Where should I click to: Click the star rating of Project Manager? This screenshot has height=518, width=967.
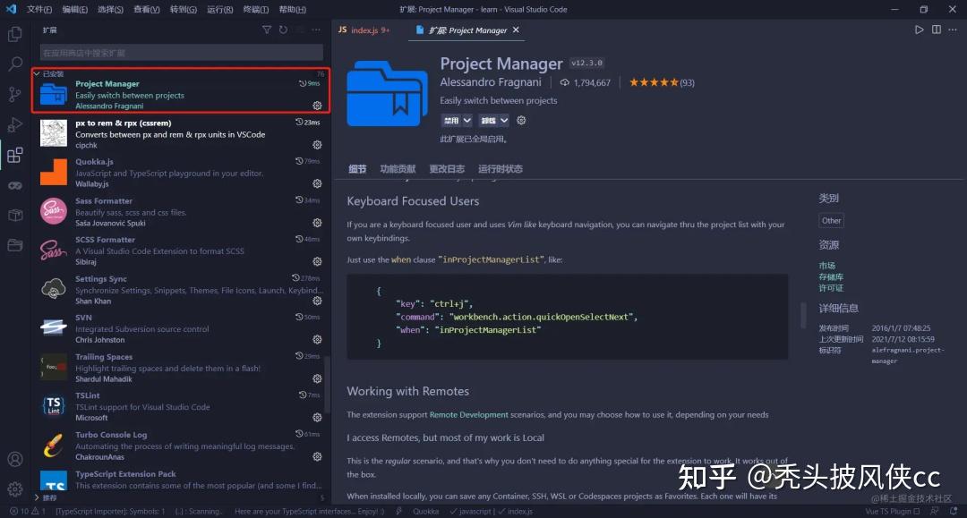[x=661, y=82]
